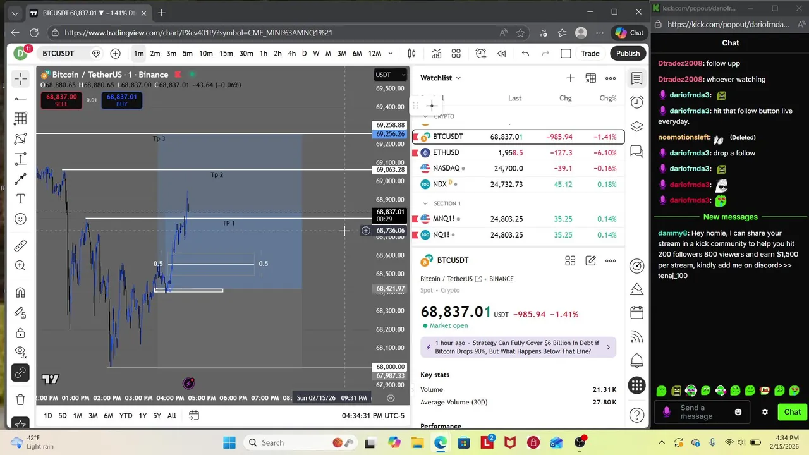Image resolution: width=809 pixels, height=455 pixels.
Task: Switch chart to 5m timeframe
Action: pyautogui.click(x=188, y=54)
